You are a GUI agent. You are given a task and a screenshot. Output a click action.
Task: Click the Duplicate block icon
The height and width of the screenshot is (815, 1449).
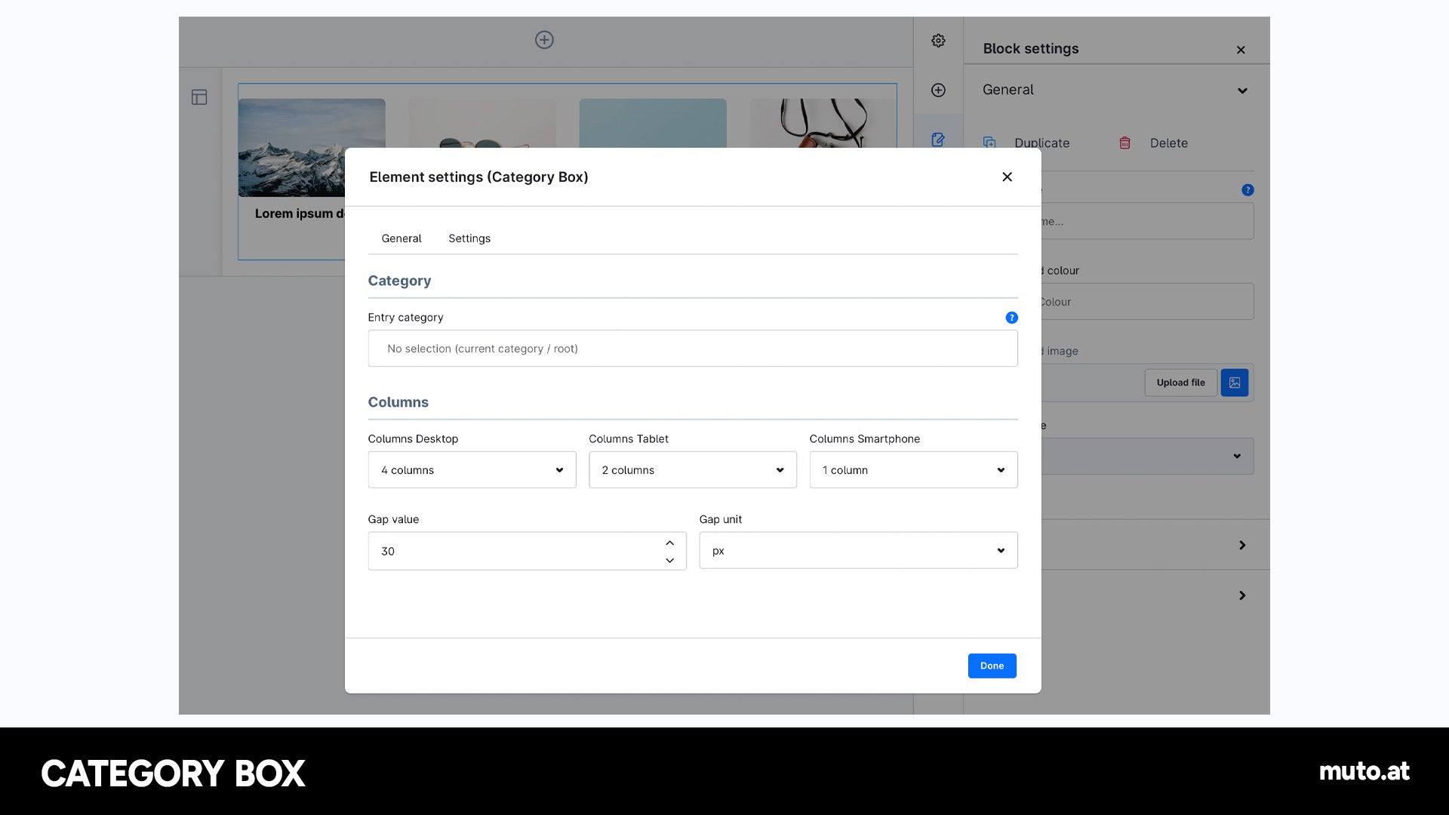point(989,143)
